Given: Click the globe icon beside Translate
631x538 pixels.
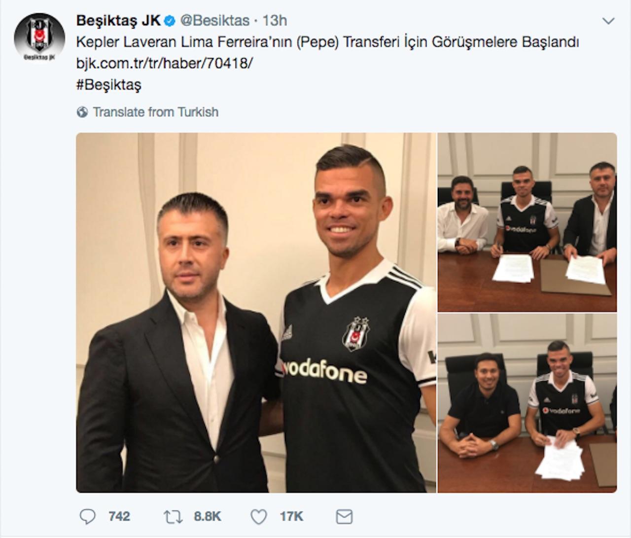Looking at the screenshot, I should click(x=82, y=112).
